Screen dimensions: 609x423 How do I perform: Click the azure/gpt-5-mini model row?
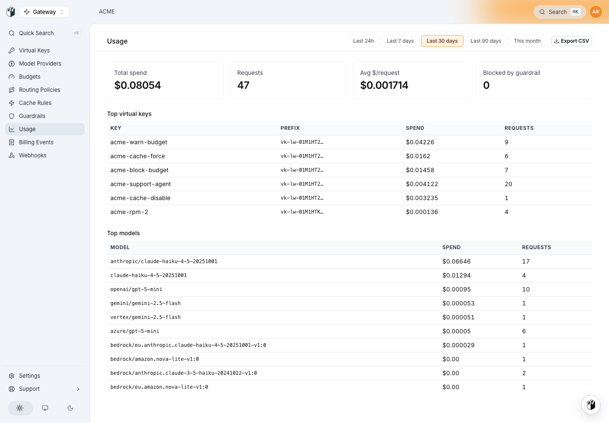[349, 331]
